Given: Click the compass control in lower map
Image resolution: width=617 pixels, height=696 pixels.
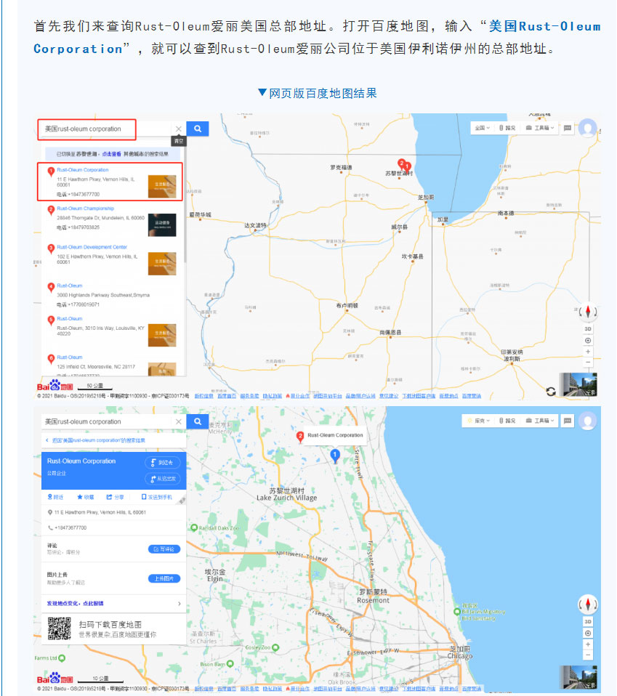Looking at the screenshot, I should tap(588, 604).
